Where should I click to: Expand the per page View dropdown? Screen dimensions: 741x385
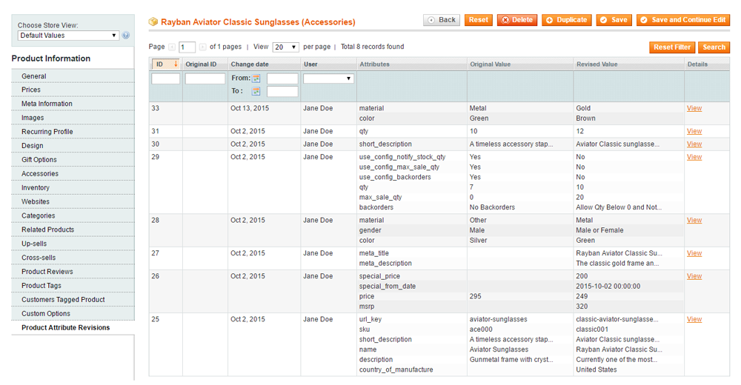(285, 47)
